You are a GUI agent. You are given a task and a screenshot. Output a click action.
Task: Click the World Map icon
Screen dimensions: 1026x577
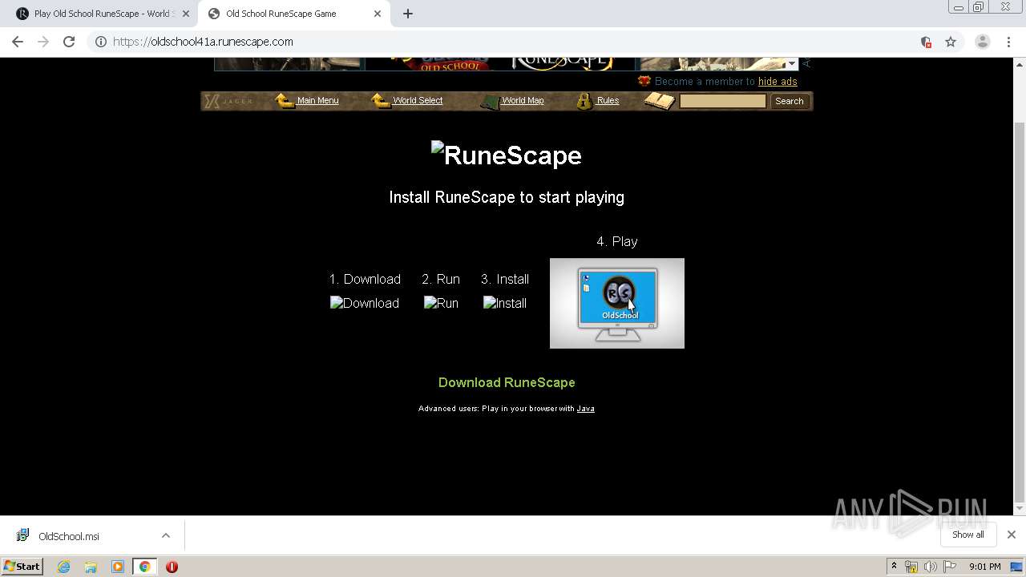(x=490, y=102)
